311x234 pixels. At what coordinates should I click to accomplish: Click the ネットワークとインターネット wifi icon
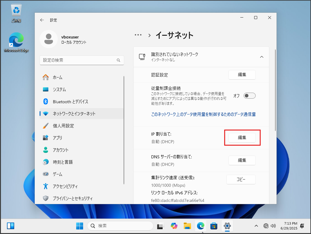click(46, 114)
